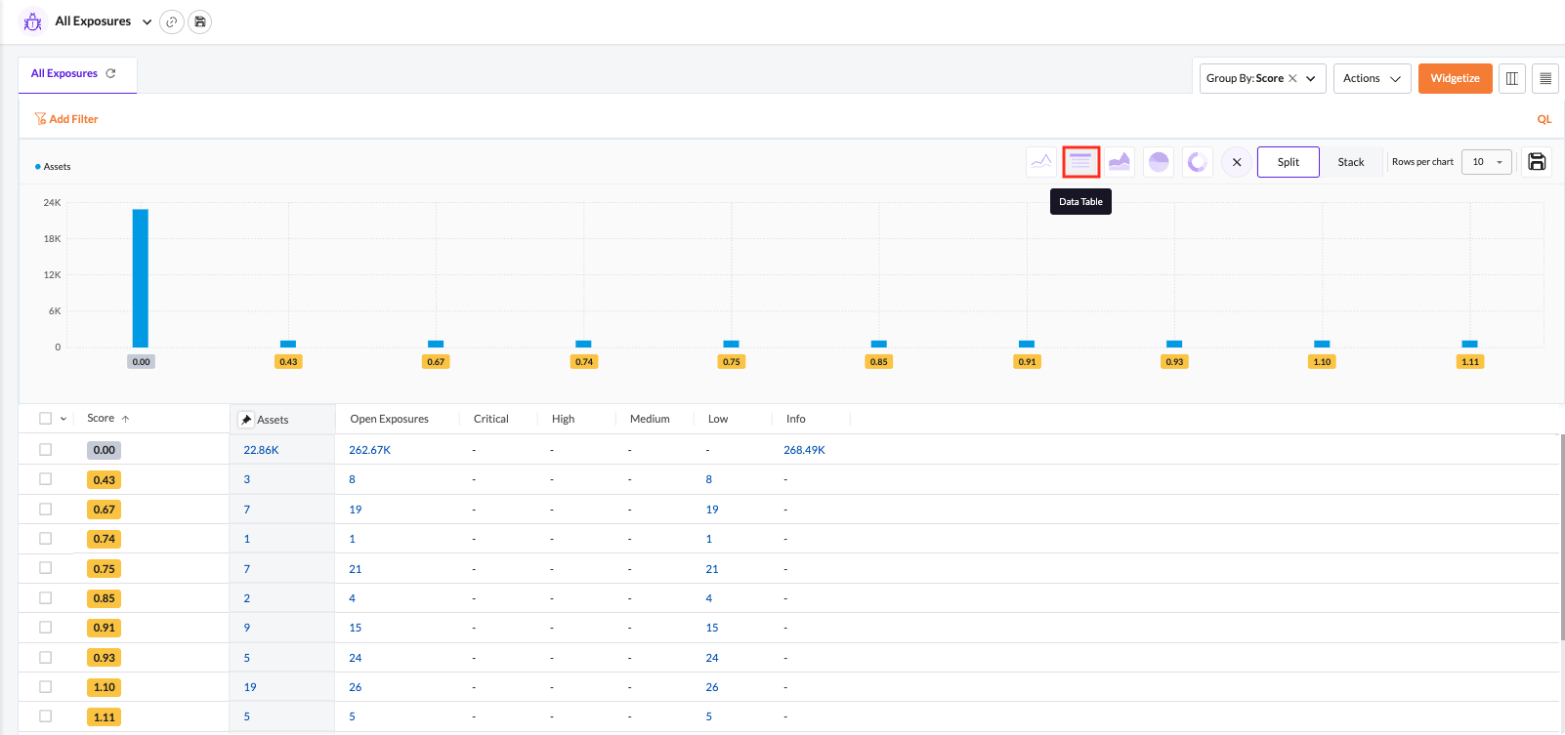Check the row with score 1.11

tap(45, 716)
